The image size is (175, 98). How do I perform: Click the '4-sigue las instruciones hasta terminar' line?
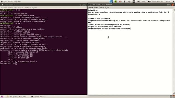tap(104, 27)
